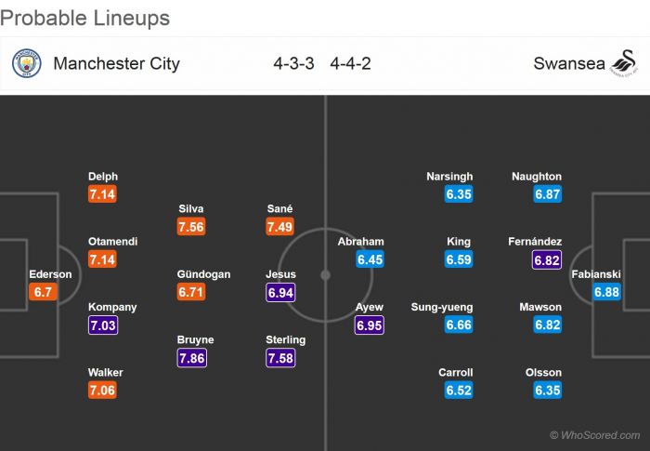Click Abraham's 6.45 rating badge
The image size is (650, 451).
pos(370,260)
